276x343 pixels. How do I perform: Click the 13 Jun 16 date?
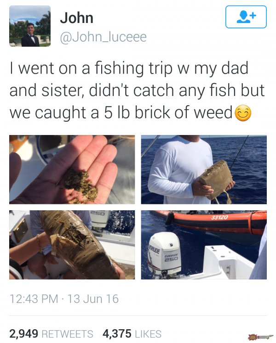tap(93, 299)
